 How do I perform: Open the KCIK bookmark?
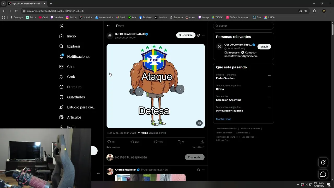click(132, 17)
